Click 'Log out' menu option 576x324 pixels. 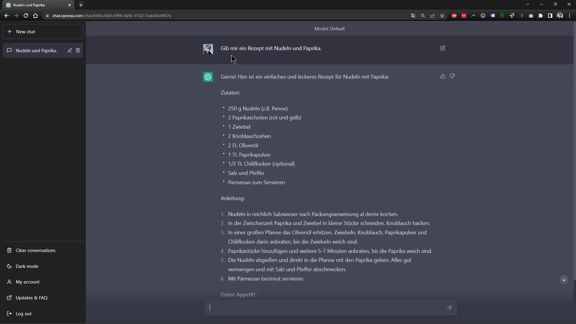point(24,313)
